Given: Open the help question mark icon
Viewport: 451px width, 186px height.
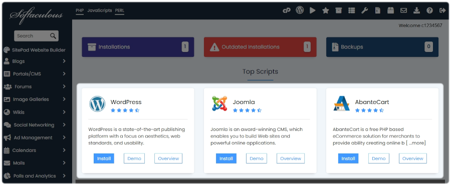Looking at the screenshot, I should point(430,10).
